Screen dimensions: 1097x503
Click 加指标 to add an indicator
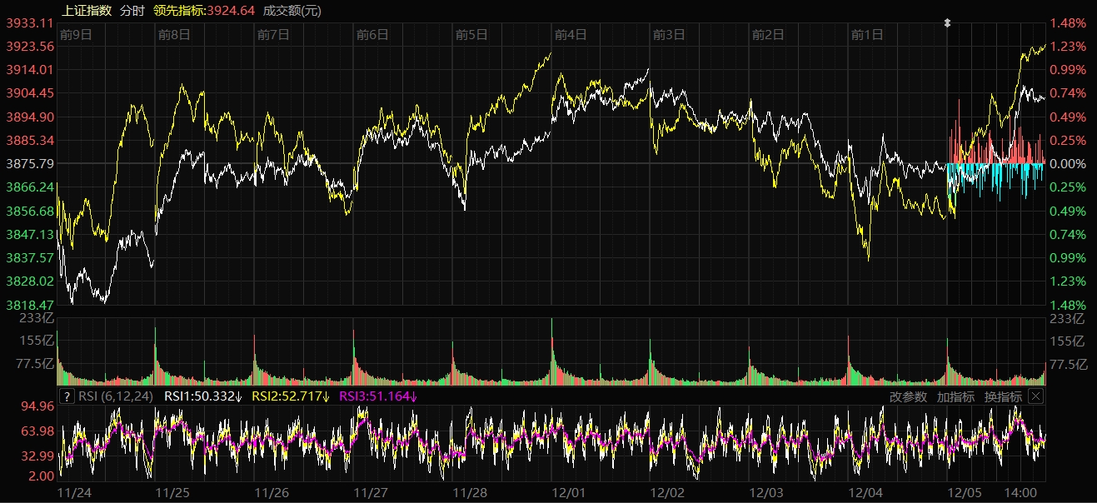click(955, 396)
